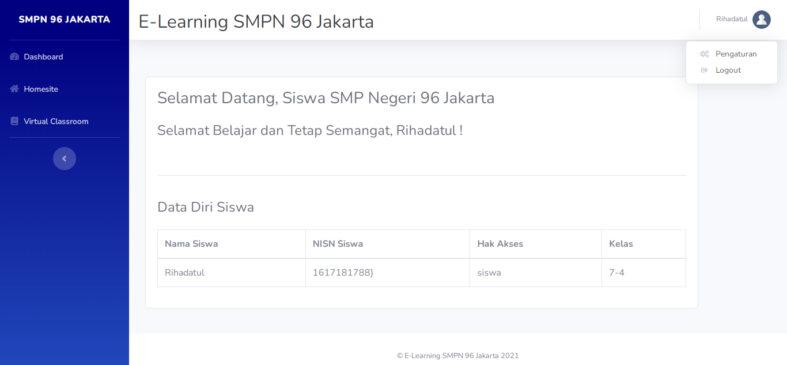Select Pengaturan from the user menu

click(736, 54)
